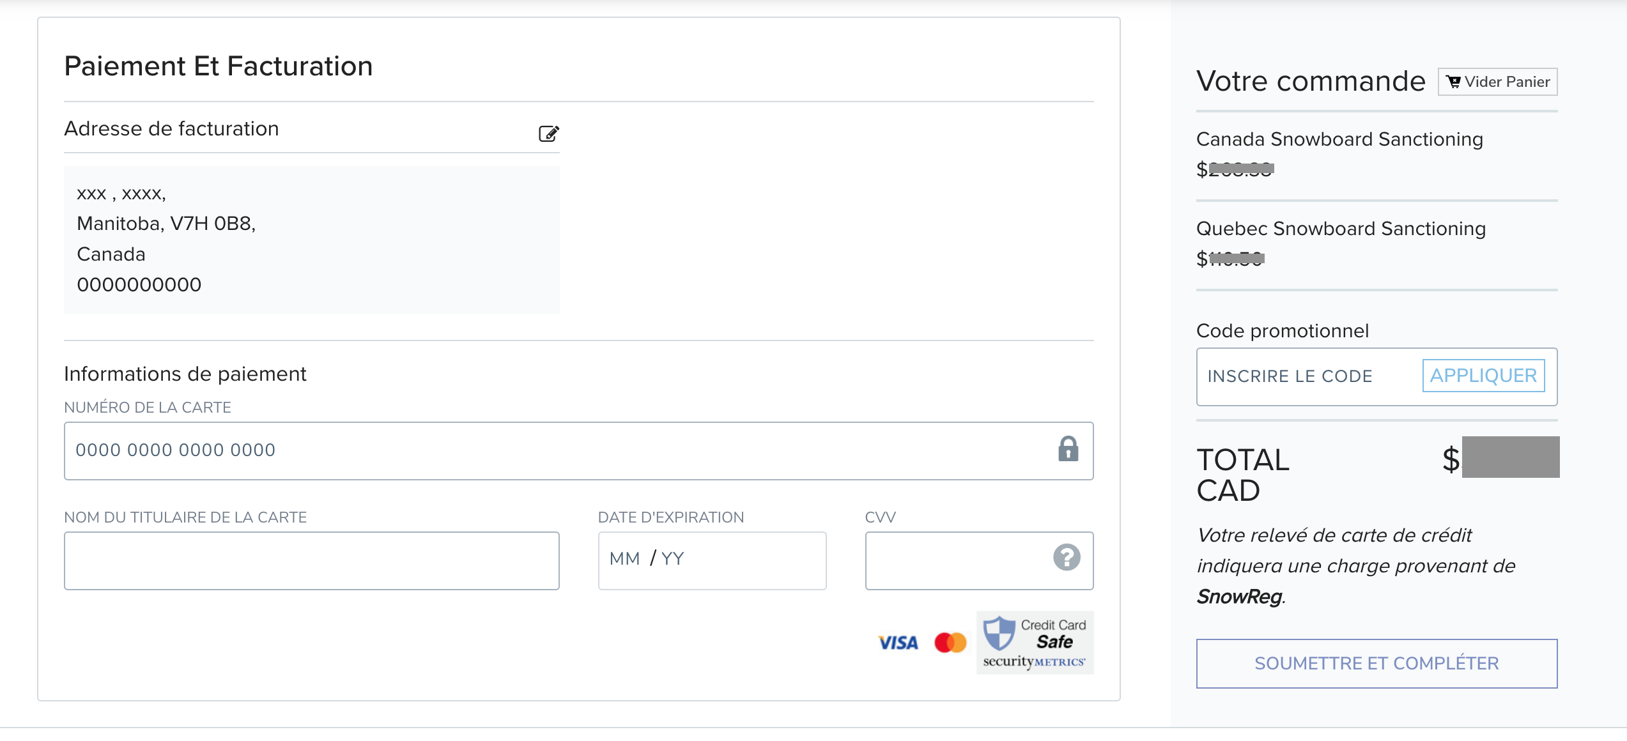Focus the CVV input field

(x=979, y=561)
